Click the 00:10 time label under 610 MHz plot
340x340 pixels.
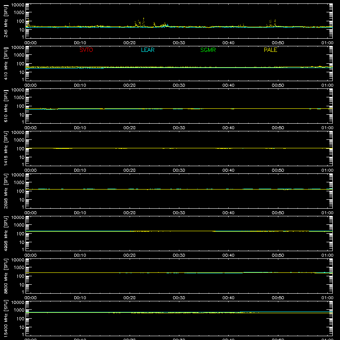[80, 128]
